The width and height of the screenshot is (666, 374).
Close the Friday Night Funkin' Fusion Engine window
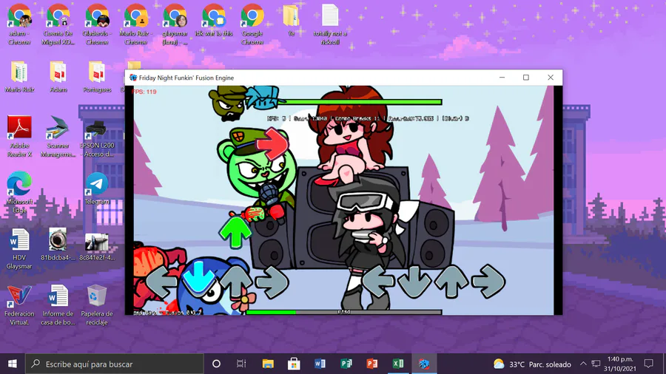pyautogui.click(x=551, y=78)
